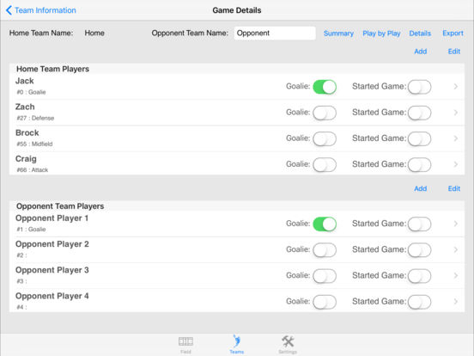This screenshot has width=474, height=356.
Task: Click the '#27 : Defense' subtitle
Action: (35, 118)
